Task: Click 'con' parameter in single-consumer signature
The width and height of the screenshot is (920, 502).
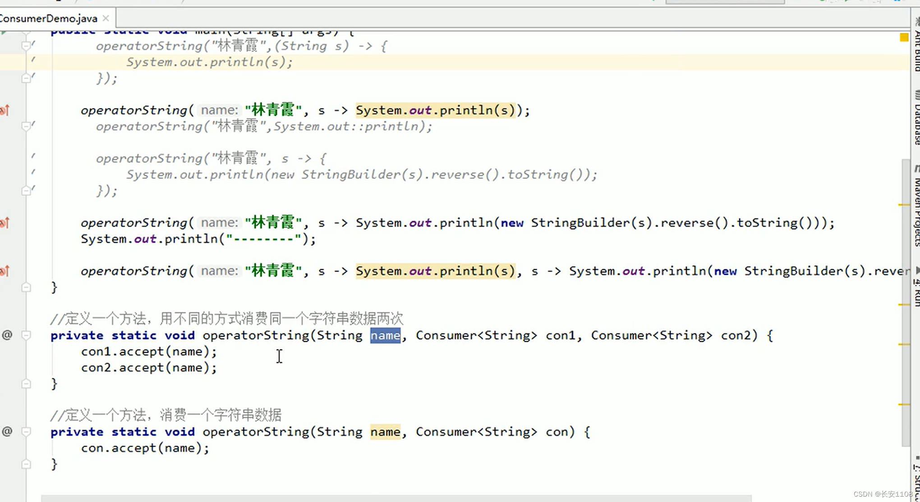Action: (557, 432)
